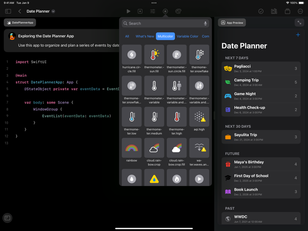This screenshot has height=231, width=308.
Task: Tap the three-dot multitasking menu at top
Action: pos(154,3)
